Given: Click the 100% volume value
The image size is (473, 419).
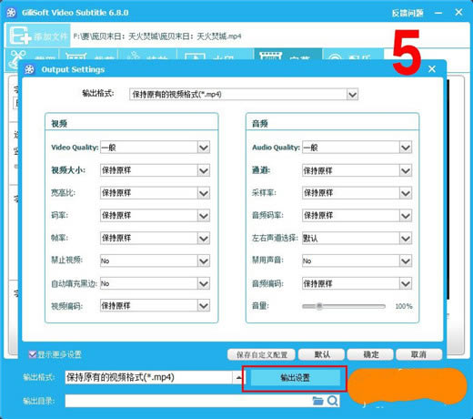Looking at the screenshot, I should click(404, 306).
